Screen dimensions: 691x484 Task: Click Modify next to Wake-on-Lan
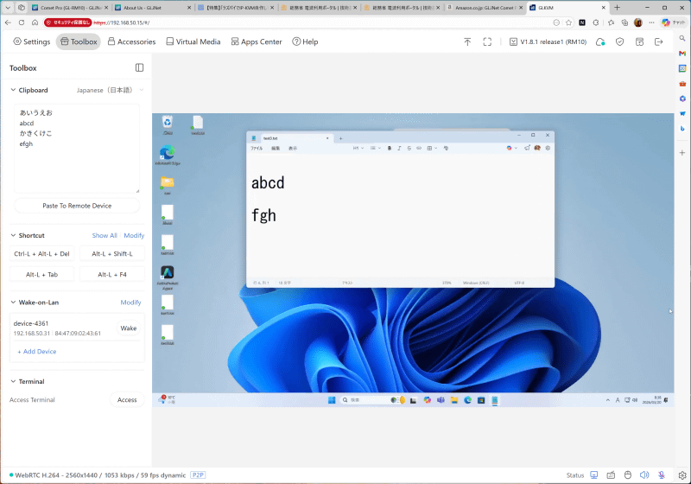tap(131, 302)
